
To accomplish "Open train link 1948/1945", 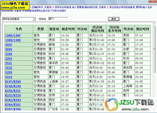I will tap(13, 40).
